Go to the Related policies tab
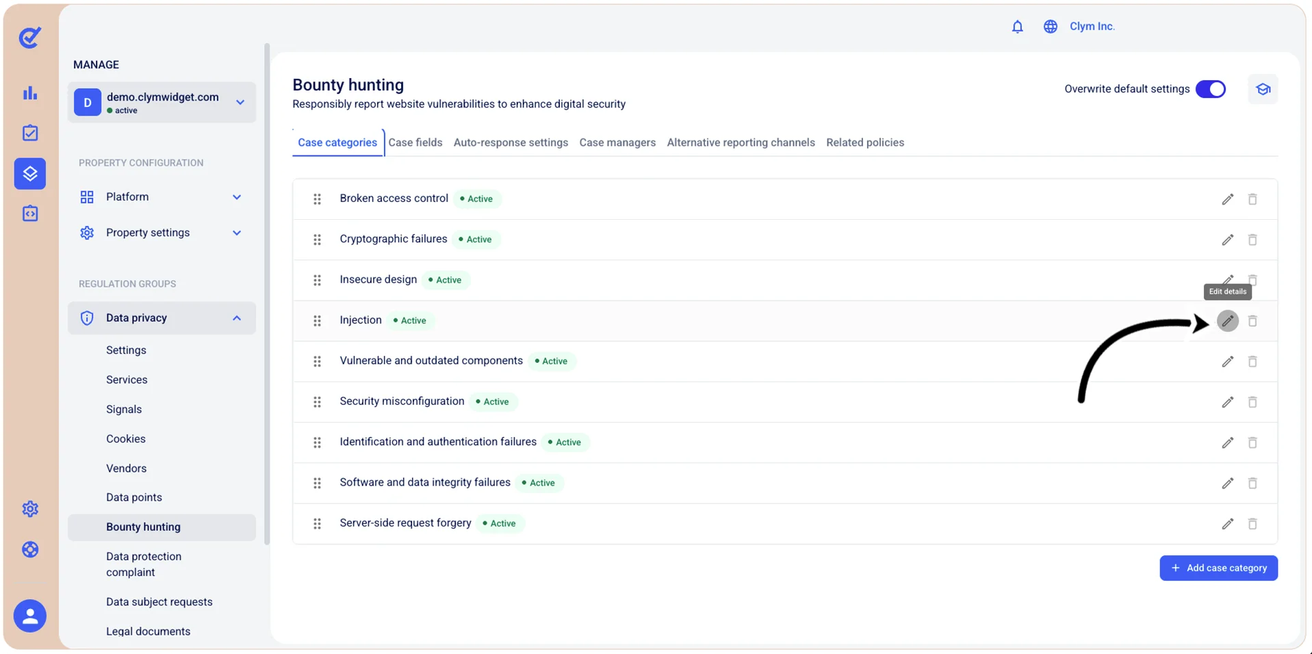Screen dimensions: 1312x654 [865, 142]
